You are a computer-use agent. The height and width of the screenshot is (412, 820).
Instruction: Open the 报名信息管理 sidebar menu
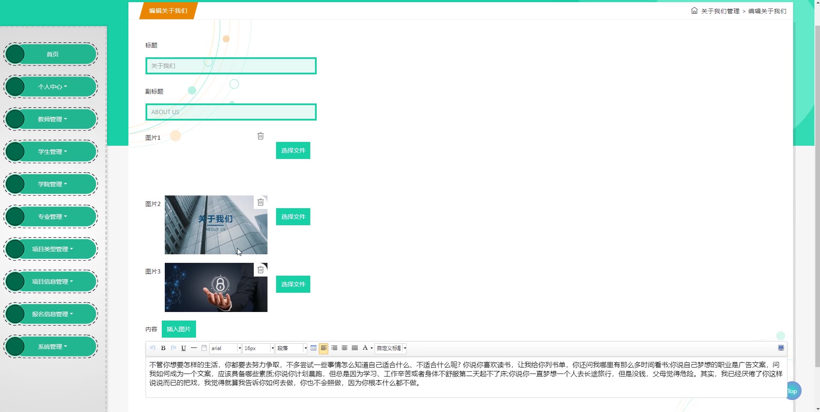51,314
